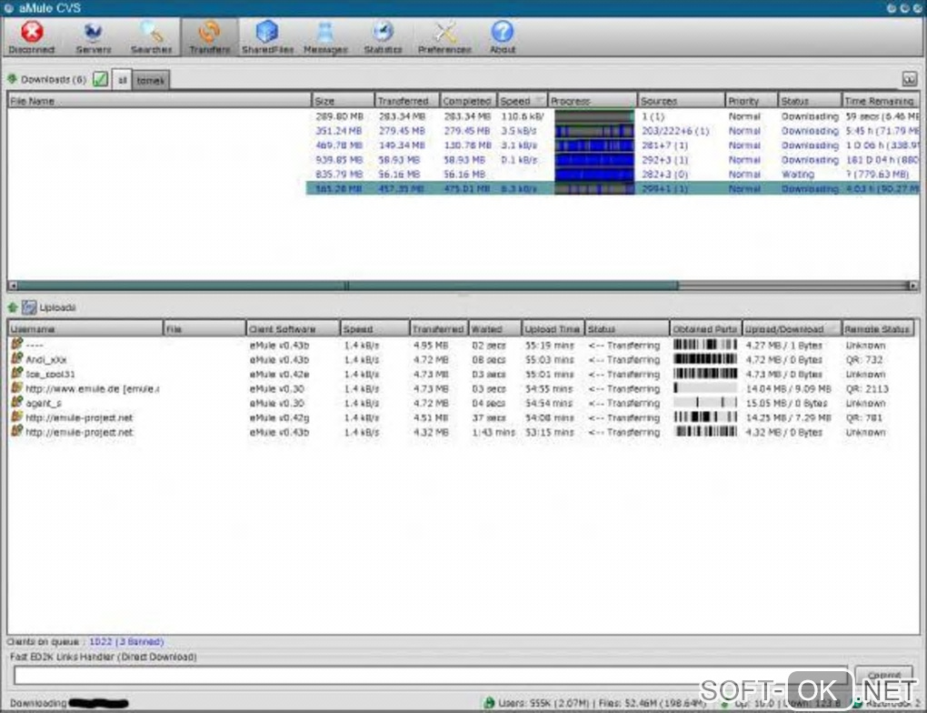This screenshot has width=927, height=713.
Task: Click the Time Remaining column header
Action: 881,101
